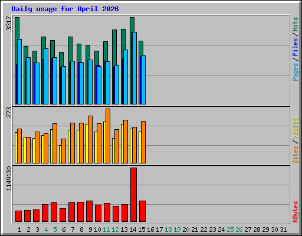Click the day 9 axis label
Image resolution: width=302 pixels, height=236 pixels.
pyautogui.click(x=90, y=230)
